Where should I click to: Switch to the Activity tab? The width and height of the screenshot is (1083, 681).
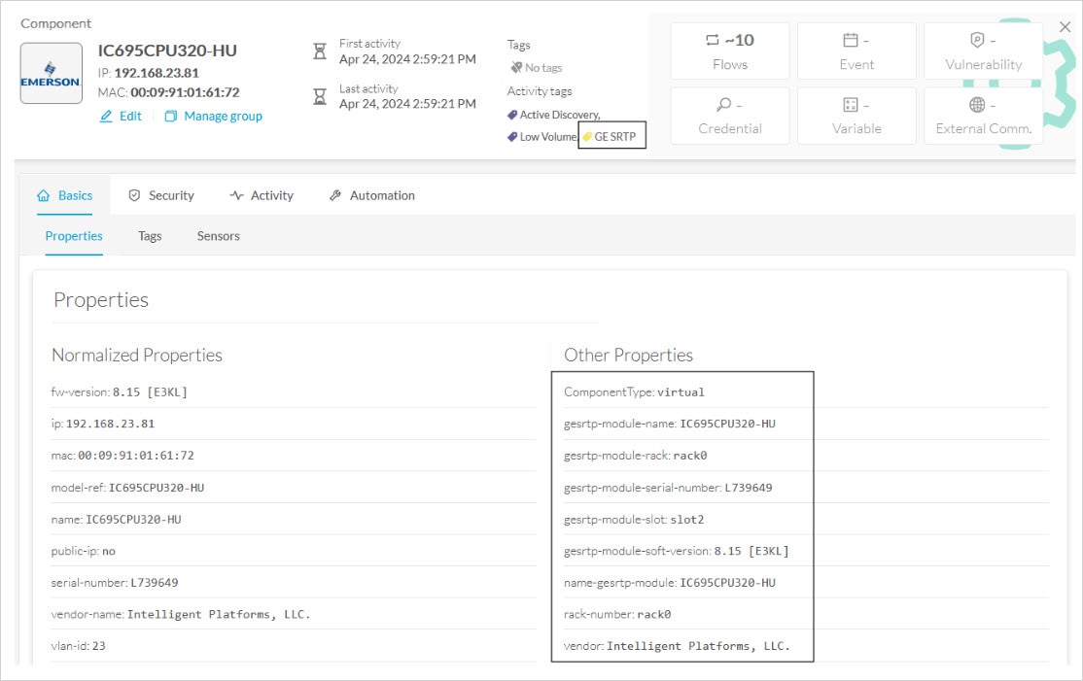(x=262, y=195)
